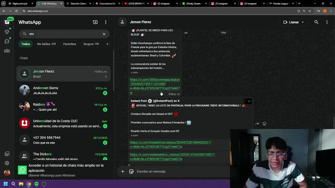The height and width of the screenshot is (188, 335).
Task: Open the Status updates icon
Action: coord(7,32)
